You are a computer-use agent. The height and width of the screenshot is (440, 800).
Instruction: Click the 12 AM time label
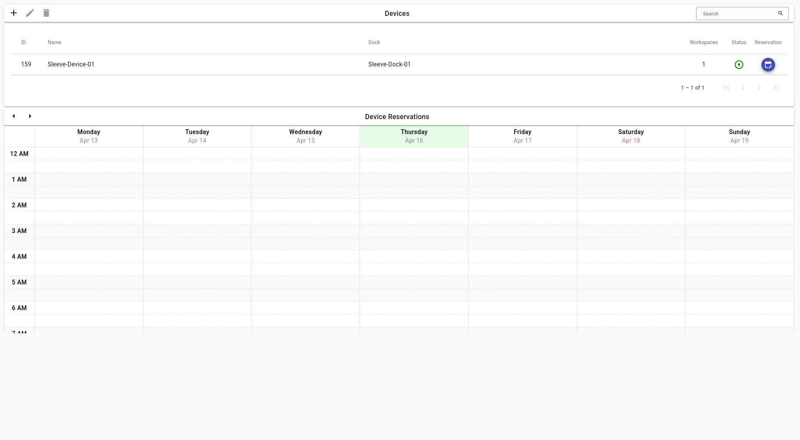(19, 154)
